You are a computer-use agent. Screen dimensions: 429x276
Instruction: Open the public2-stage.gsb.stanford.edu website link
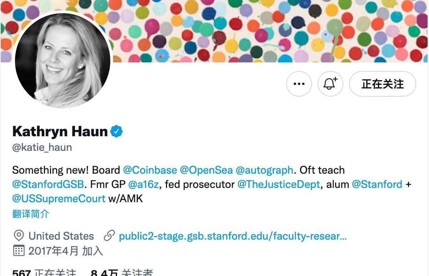(232, 236)
